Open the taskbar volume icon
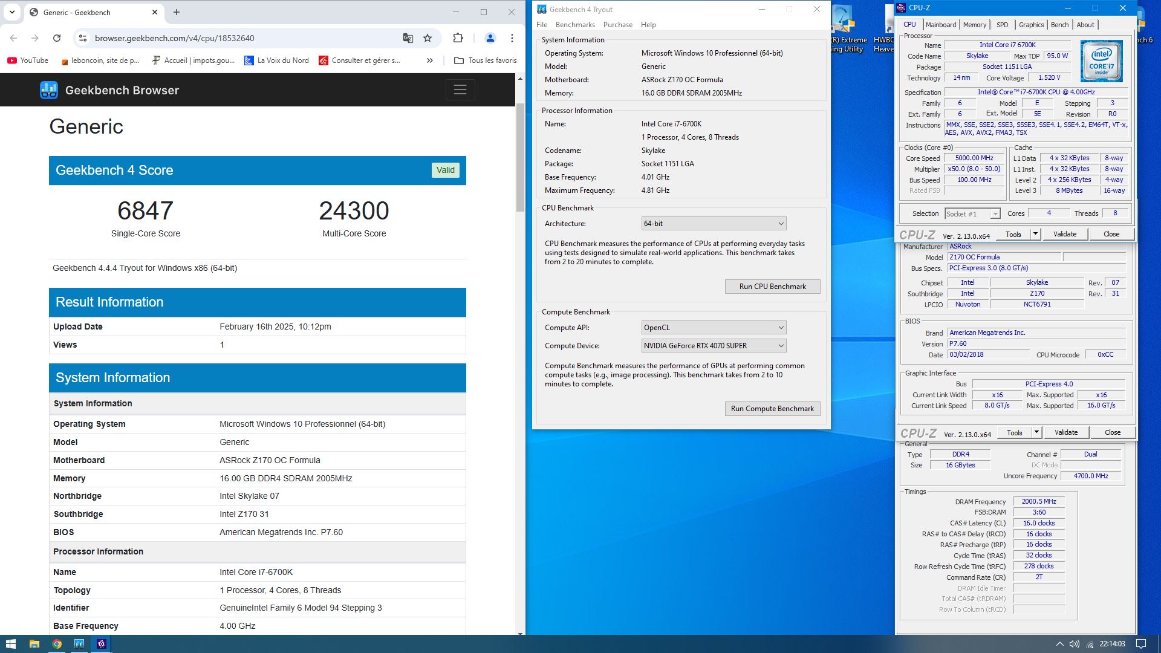The width and height of the screenshot is (1161, 653). click(1075, 644)
